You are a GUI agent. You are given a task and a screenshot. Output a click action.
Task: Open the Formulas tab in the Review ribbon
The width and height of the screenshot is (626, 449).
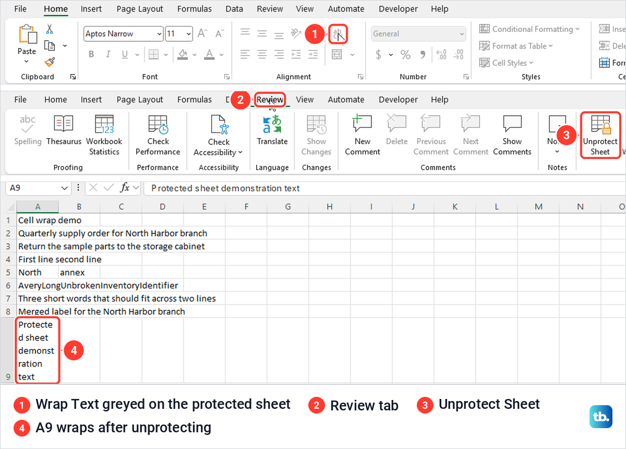(x=195, y=100)
